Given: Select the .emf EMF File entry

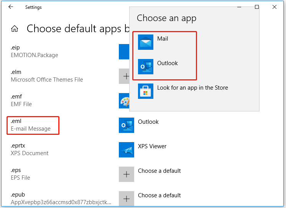Looking at the screenshot, I should click(x=21, y=100).
